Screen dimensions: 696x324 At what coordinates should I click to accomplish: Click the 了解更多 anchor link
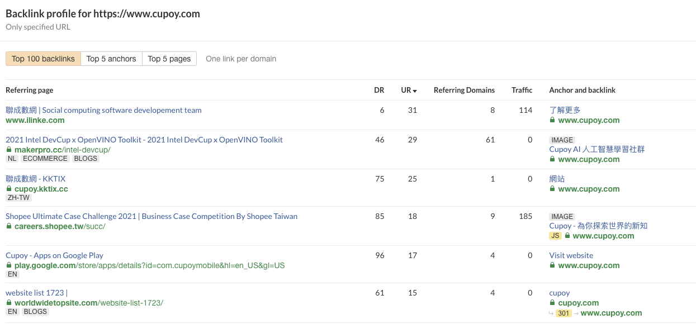(x=565, y=110)
